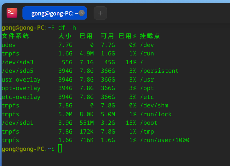
Task: Click the /run/lock mount point
Action: click(x=156, y=114)
